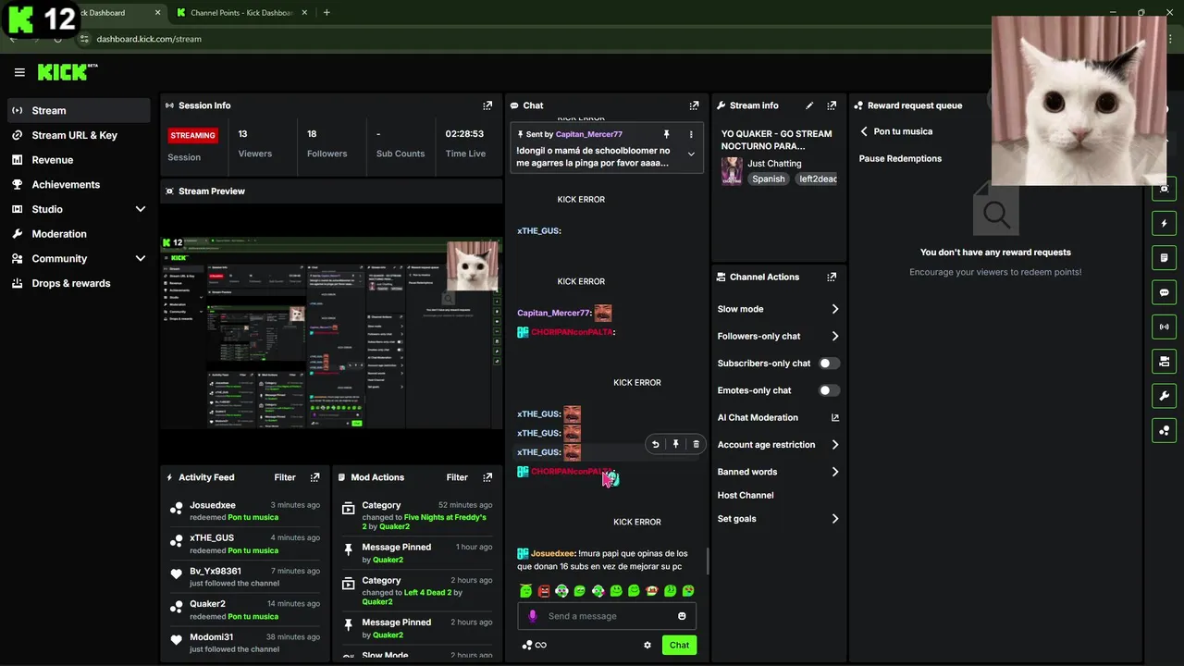Collapse the pinned message with its chevron

[x=691, y=154]
